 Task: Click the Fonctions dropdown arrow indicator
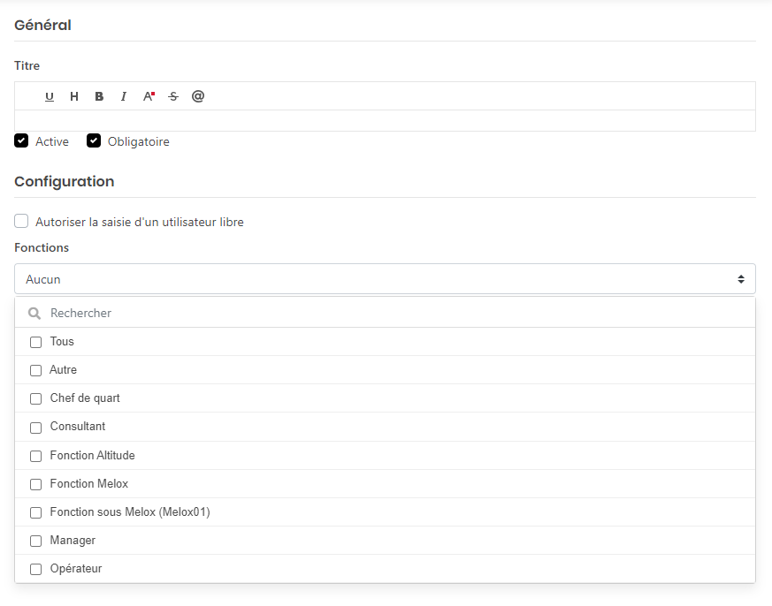point(741,279)
